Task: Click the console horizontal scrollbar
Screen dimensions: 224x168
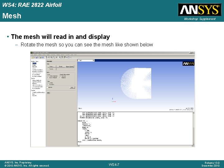Action: click(x=135, y=146)
